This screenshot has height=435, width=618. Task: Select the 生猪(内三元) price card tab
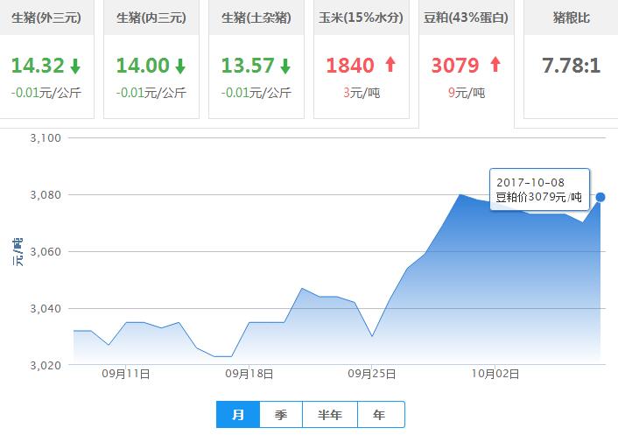151,60
